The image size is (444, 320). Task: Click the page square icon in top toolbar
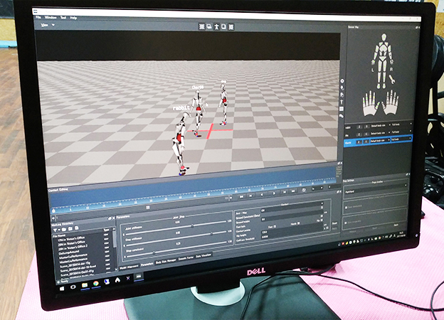[x=223, y=27]
